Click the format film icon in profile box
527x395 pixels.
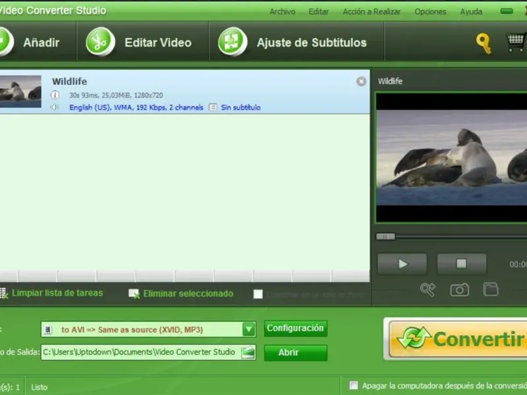point(48,330)
